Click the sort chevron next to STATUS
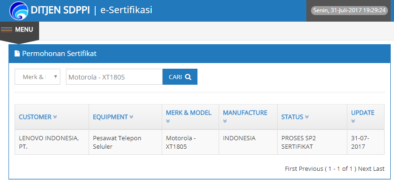Screen dimensions: 394x184 [307, 117]
